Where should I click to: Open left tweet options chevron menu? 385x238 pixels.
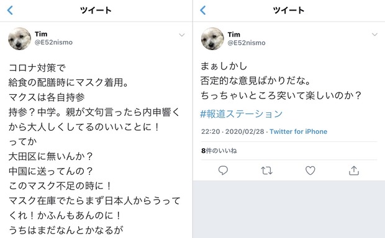pos(182,35)
